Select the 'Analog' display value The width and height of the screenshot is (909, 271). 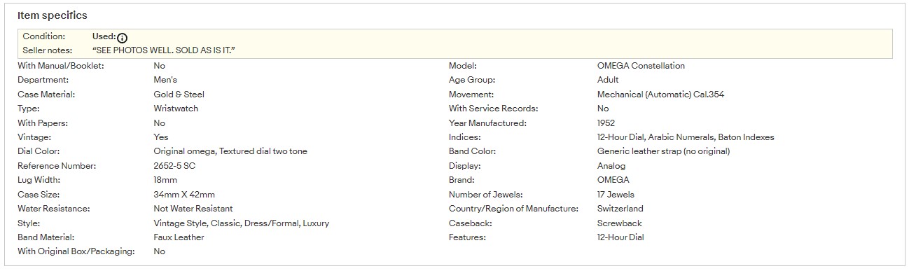point(611,166)
